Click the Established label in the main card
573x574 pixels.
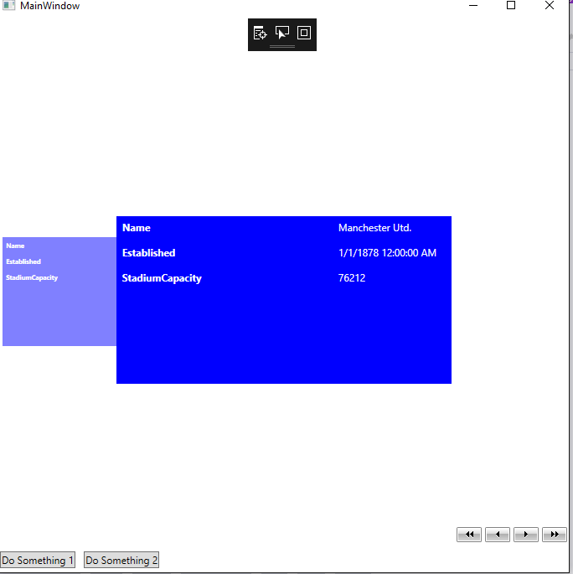pos(148,252)
